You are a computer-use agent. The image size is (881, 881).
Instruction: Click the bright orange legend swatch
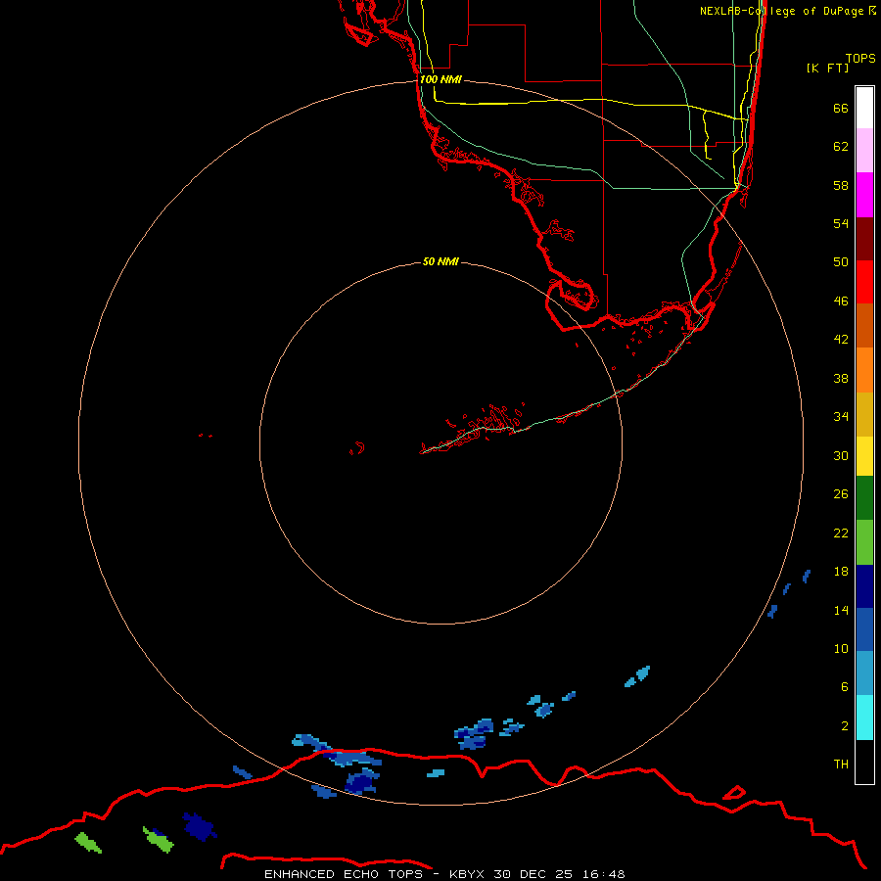pos(864,370)
